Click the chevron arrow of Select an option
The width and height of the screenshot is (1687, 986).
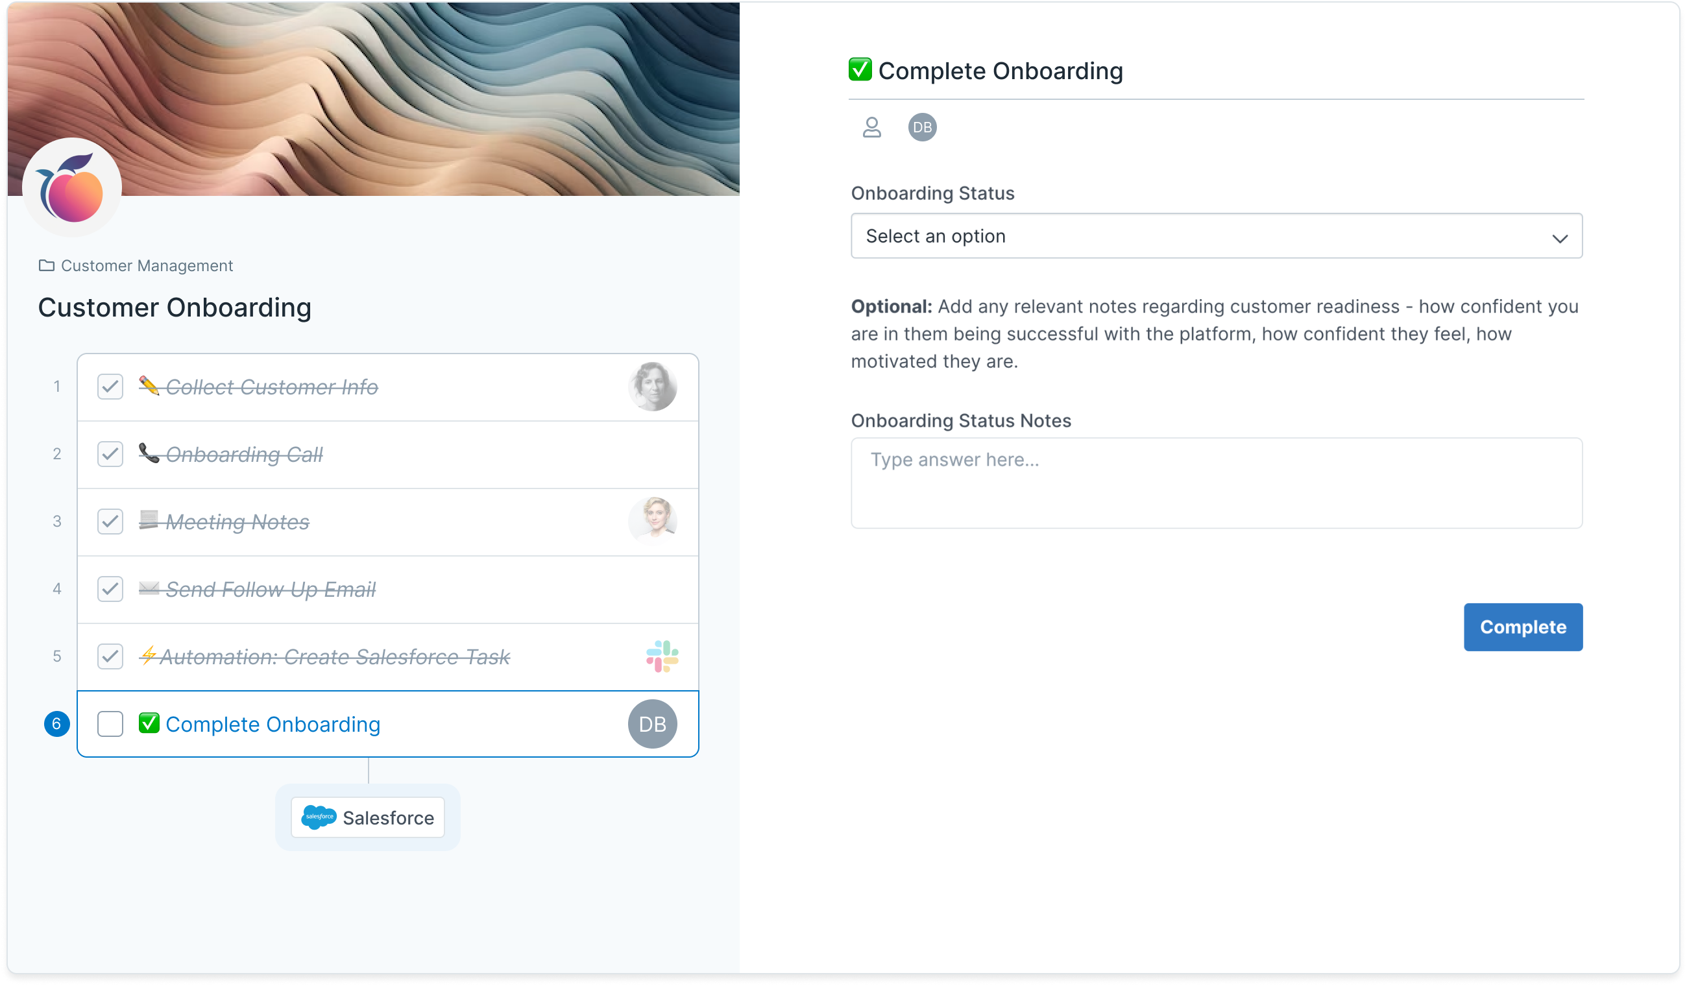click(1560, 238)
